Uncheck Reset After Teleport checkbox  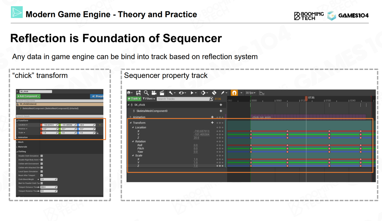pyautogui.click(x=42, y=175)
